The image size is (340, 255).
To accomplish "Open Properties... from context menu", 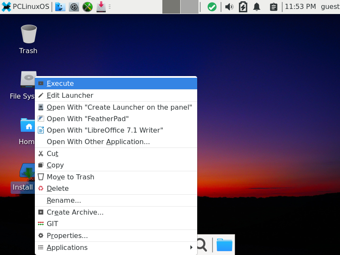I will pyautogui.click(x=116, y=236).
